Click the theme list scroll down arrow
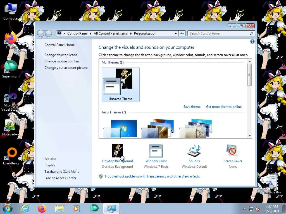This screenshot has height=214, width=286. tap(250, 136)
